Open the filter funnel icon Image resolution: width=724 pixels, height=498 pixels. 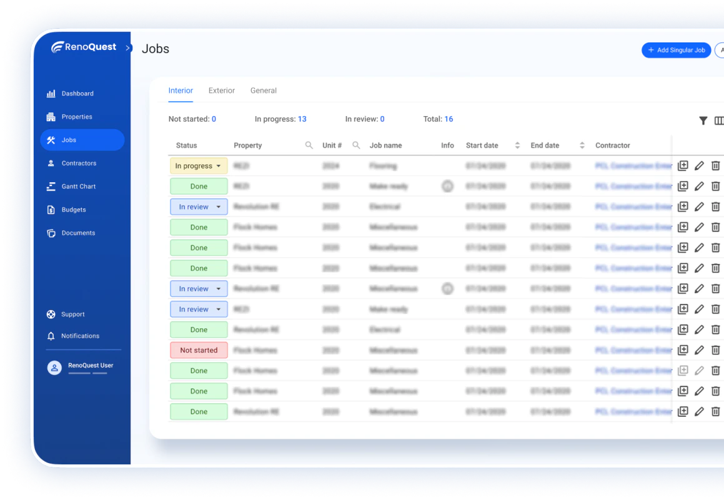(x=703, y=121)
